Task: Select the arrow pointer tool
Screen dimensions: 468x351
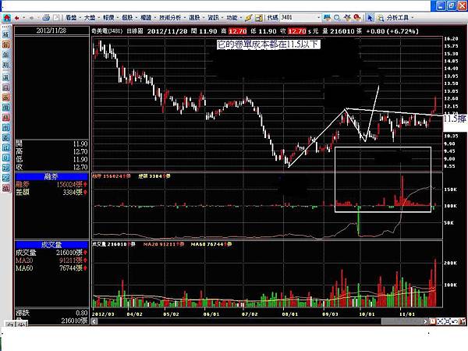Action: [370, 18]
